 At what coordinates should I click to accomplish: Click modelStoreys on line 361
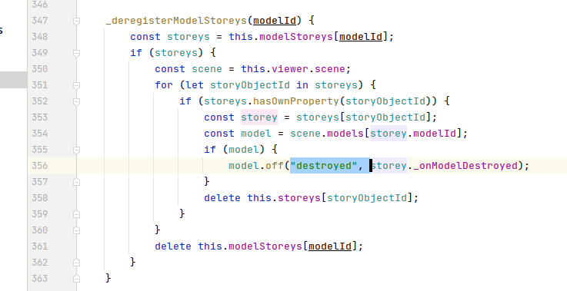(265, 246)
